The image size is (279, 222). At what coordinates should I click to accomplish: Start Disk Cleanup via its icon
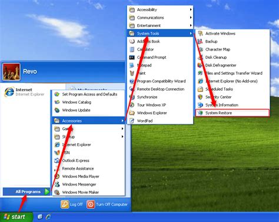click(x=200, y=57)
